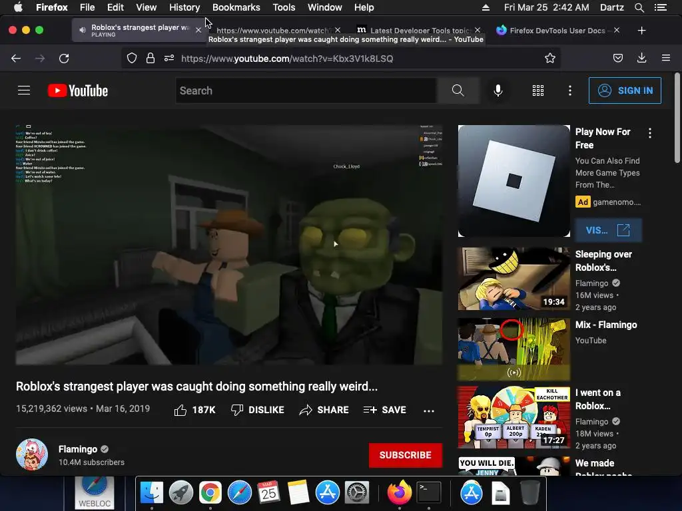The image size is (682, 511).
Task: Go back with the browser back arrow
Action: click(16, 59)
